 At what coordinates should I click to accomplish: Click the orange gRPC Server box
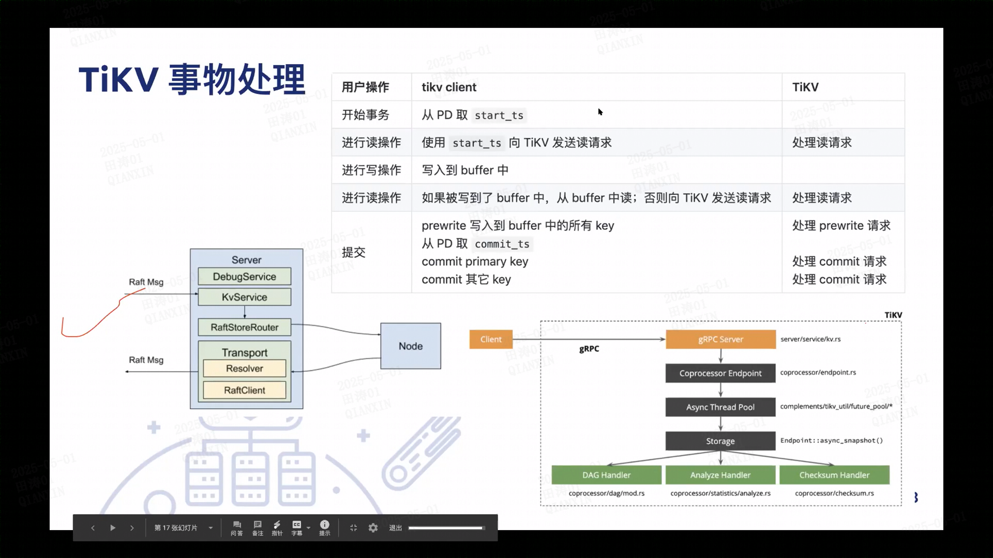click(720, 339)
